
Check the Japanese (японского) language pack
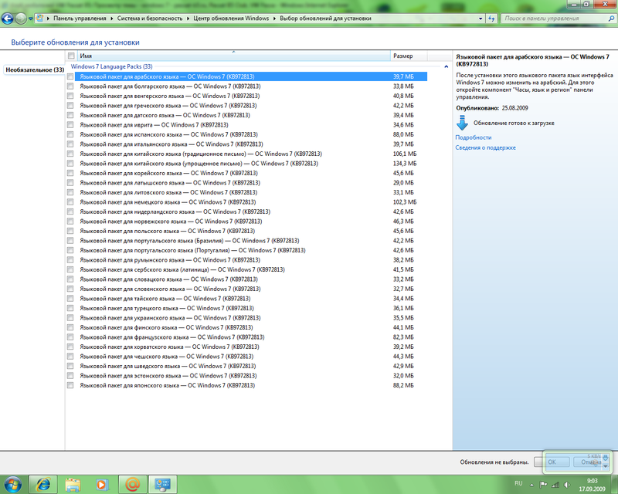[x=70, y=385]
